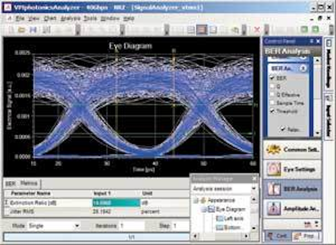Image resolution: width=336 pixels, height=245 pixels.
Task: Click the highlighted layout toolbar icon
Action: point(202,29)
